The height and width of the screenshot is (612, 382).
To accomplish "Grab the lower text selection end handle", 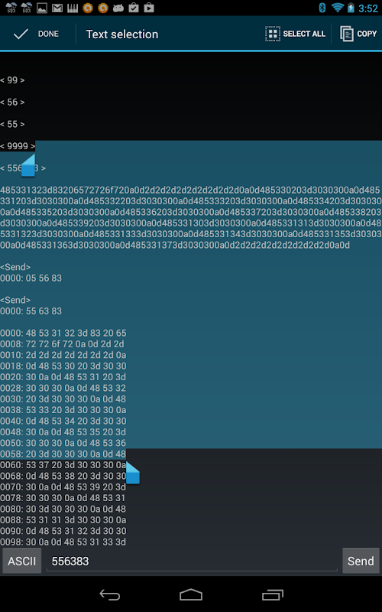I will tap(132, 473).
